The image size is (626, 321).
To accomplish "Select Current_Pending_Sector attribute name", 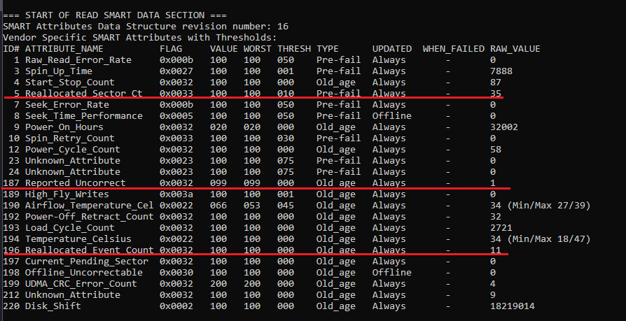I will 87,261.
